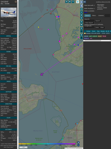Toggle the UAT / ADS-R source label
This screenshot has width=111, height=149.
pyautogui.click(x=93, y=36)
